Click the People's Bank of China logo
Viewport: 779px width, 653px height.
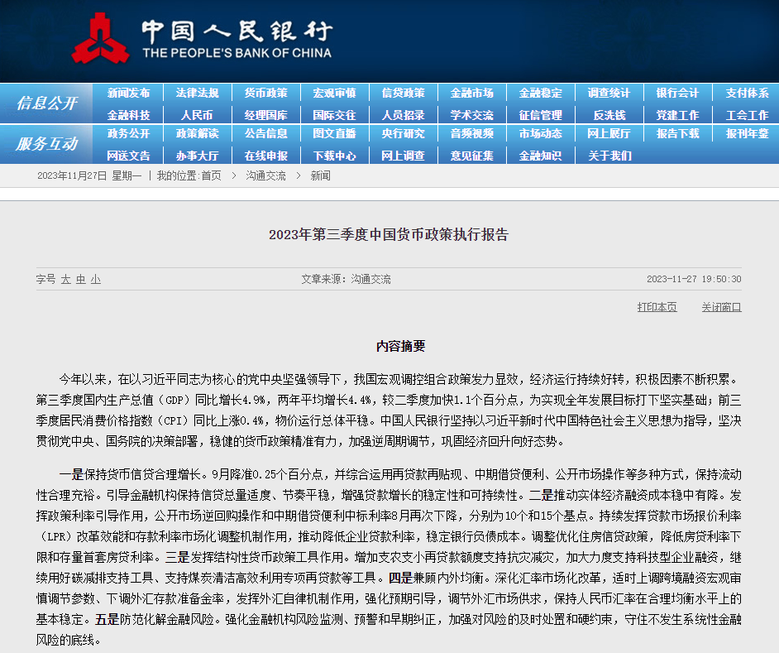click(201, 39)
